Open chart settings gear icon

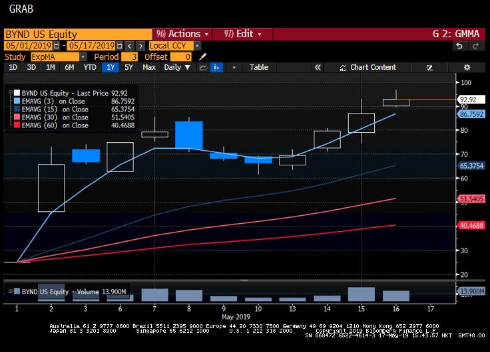point(467,67)
